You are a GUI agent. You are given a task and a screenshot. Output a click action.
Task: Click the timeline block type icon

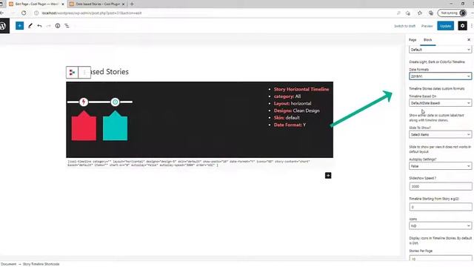[73, 73]
